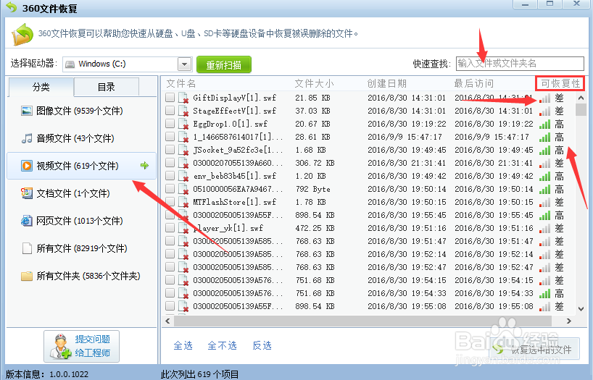Click recoverability bars for player_yk[1].swf
593x380 pixels.
click(x=544, y=229)
